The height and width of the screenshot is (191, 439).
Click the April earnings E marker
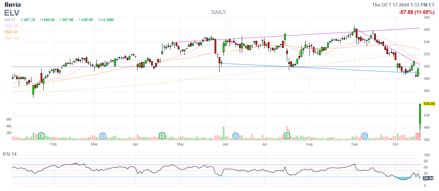click(x=162, y=136)
